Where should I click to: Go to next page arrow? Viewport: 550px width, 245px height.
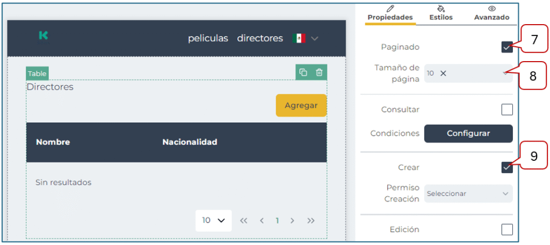coord(293,221)
